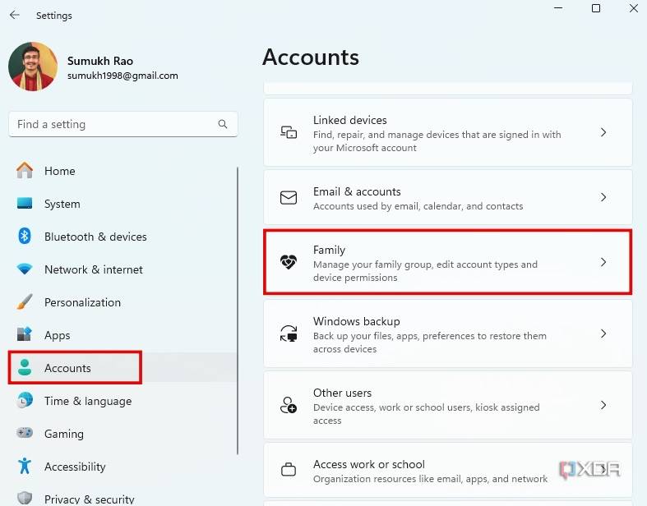The image size is (647, 506).
Task: Click the search magnifier icon
Action: [x=223, y=124]
